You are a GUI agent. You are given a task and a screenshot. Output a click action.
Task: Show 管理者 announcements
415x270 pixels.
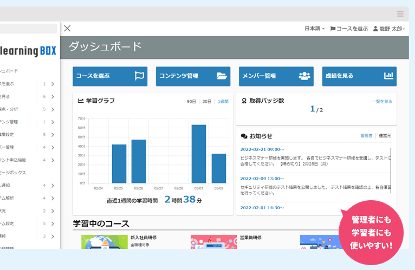coord(366,136)
